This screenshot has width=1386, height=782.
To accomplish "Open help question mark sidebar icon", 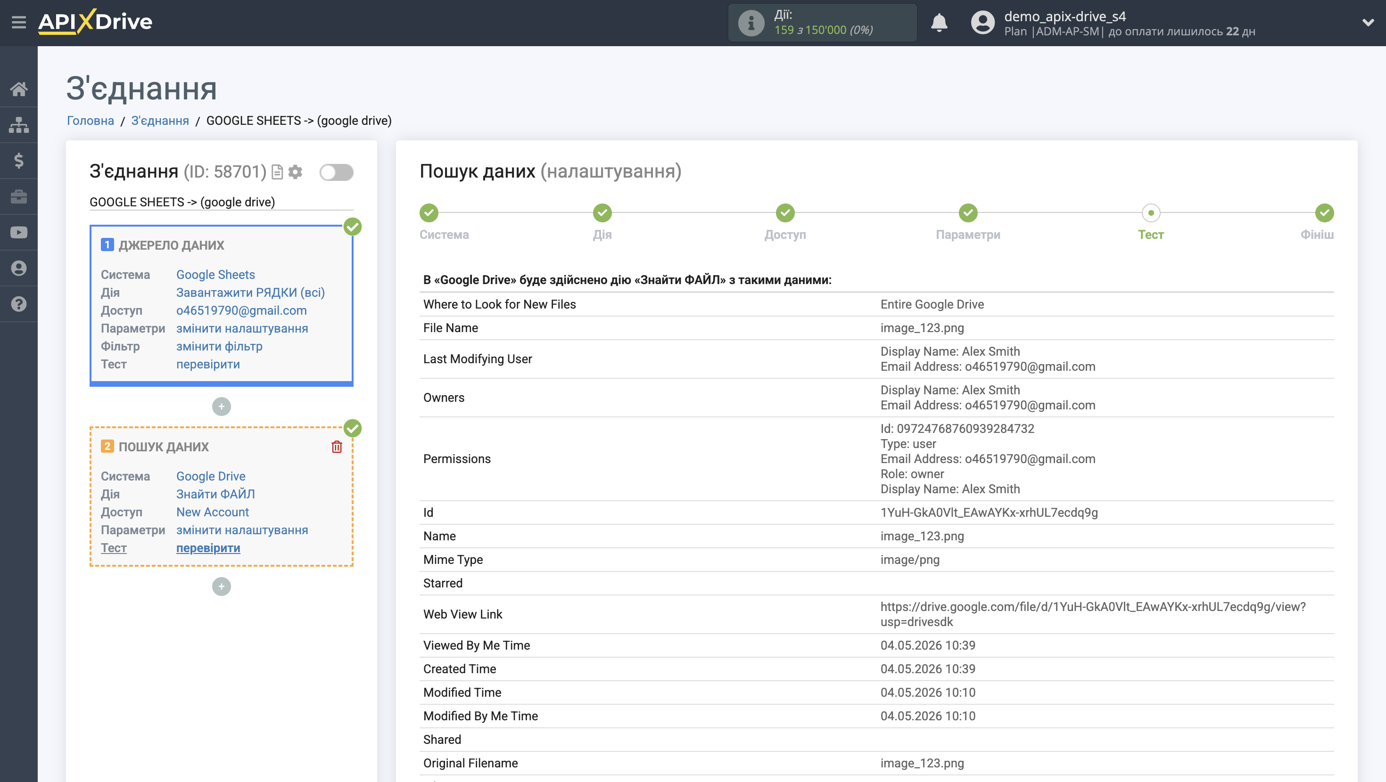I will pyautogui.click(x=19, y=304).
